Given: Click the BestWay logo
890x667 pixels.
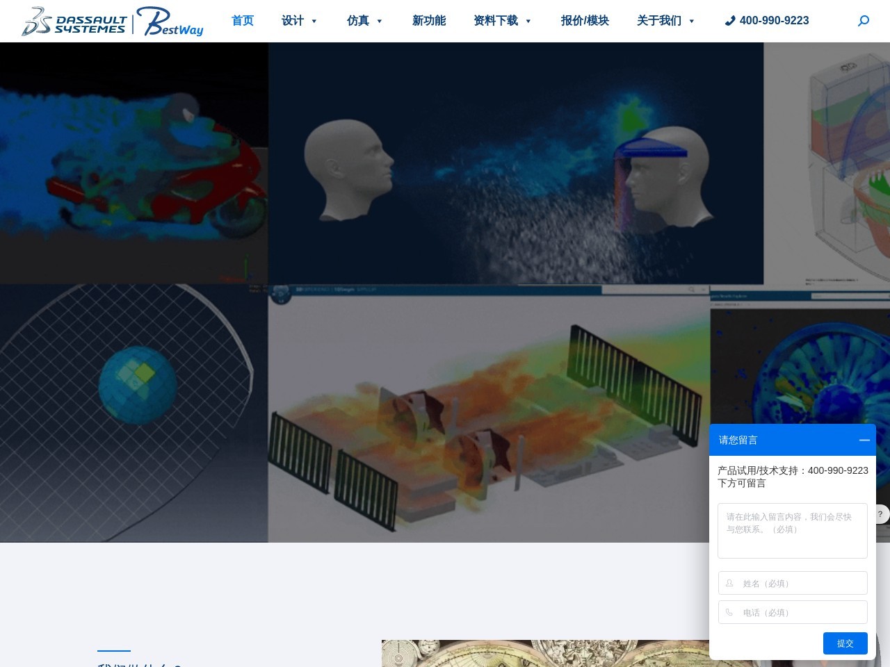Looking at the screenshot, I should click(170, 22).
